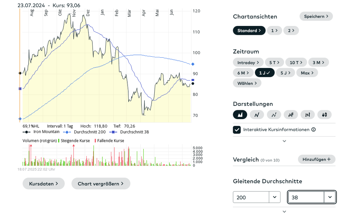Switch to chart view 2
The height and width of the screenshot is (213, 341).
pyautogui.click(x=291, y=30)
